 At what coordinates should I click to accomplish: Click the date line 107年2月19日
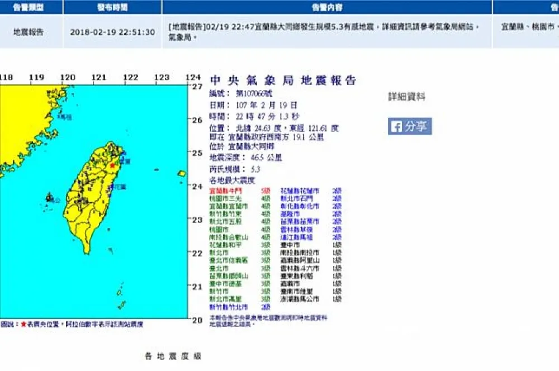(x=253, y=105)
